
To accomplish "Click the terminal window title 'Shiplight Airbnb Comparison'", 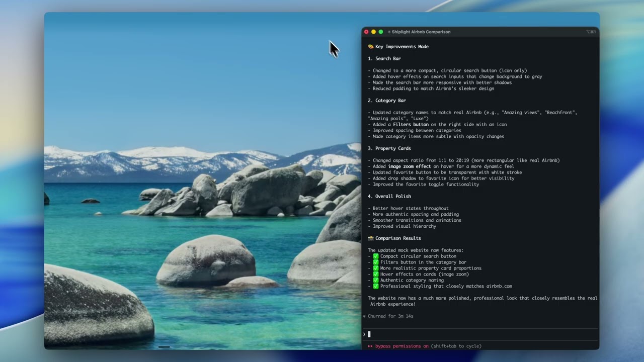I will (x=421, y=32).
